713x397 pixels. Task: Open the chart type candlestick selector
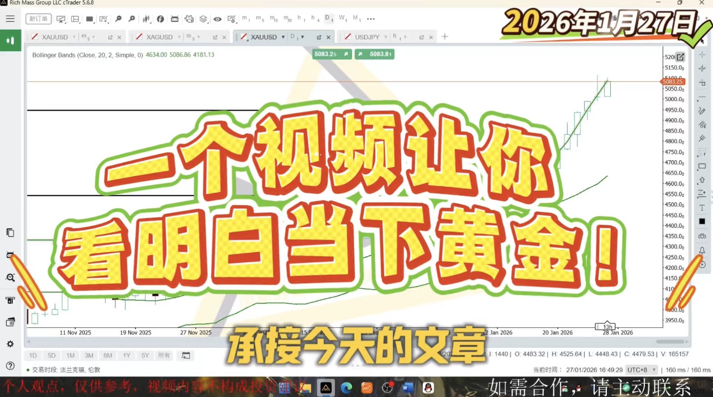click(146, 19)
